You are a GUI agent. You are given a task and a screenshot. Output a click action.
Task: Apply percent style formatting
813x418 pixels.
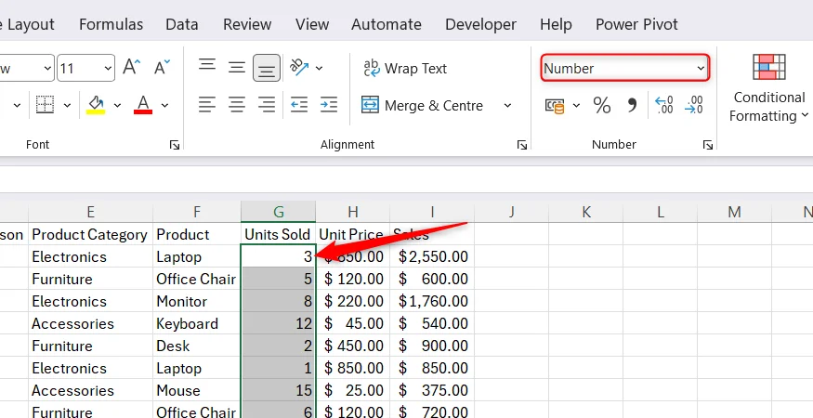(602, 106)
